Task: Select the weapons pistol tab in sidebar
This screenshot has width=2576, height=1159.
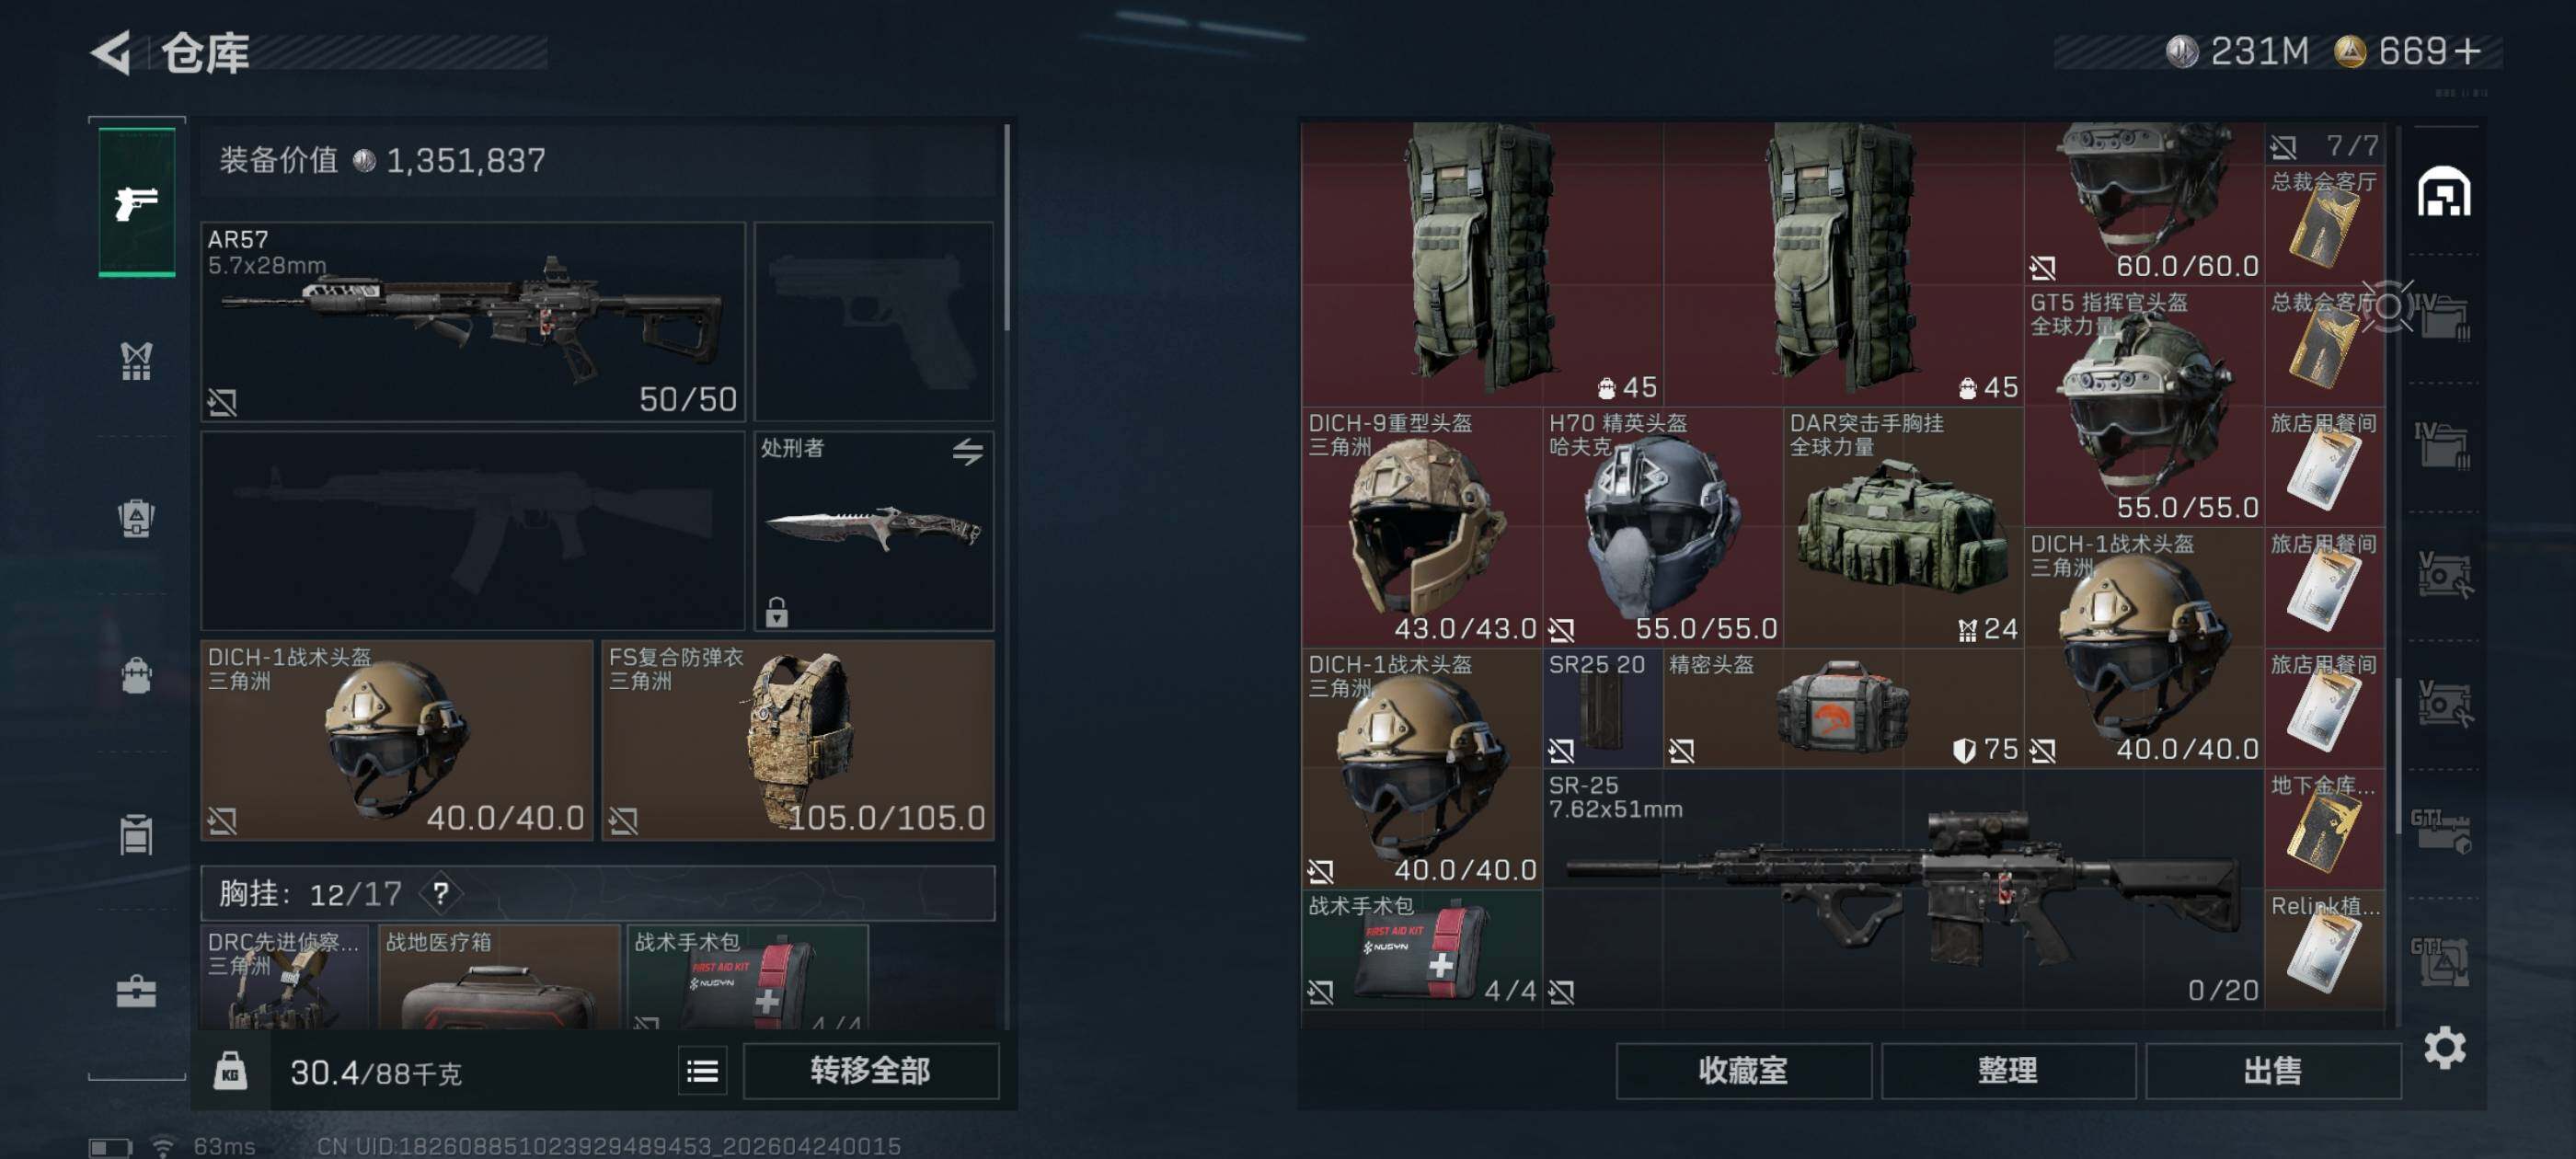Action: point(137,203)
